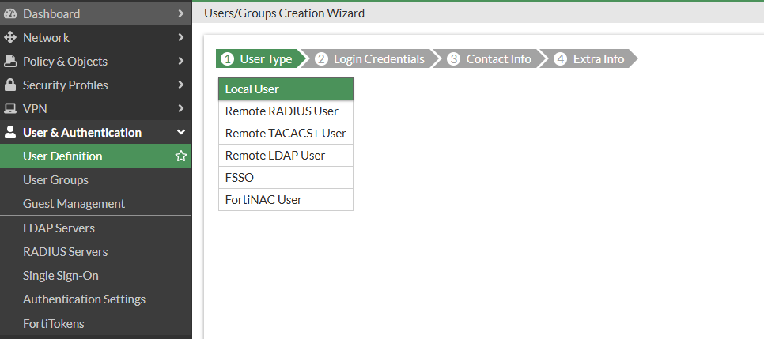
Task: Expand the Security Profiles chevron
Action: pyautogui.click(x=181, y=85)
